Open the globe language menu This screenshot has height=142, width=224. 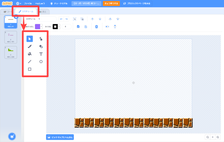(x=18, y=3)
